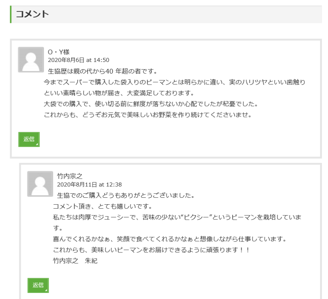Reply to the 竹内宗之 comment

point(38,285)
